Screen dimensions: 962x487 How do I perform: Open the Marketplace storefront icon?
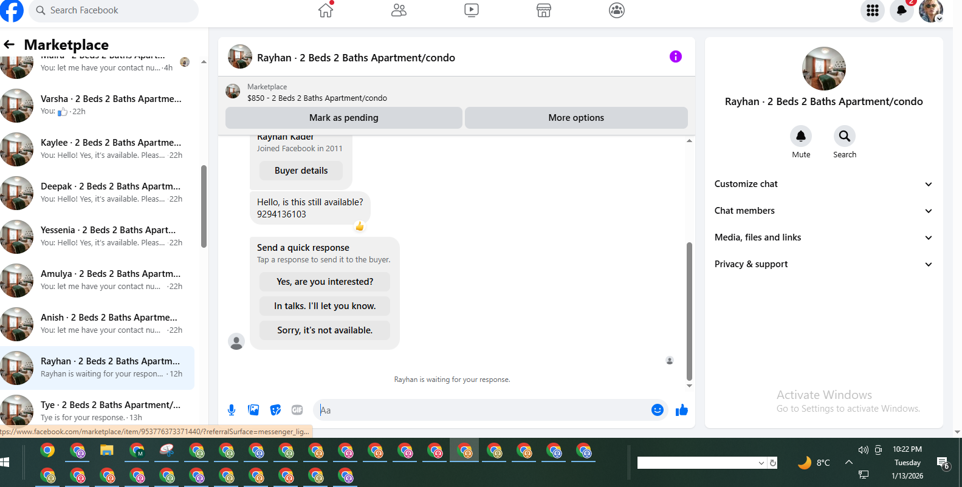[544, 10]
